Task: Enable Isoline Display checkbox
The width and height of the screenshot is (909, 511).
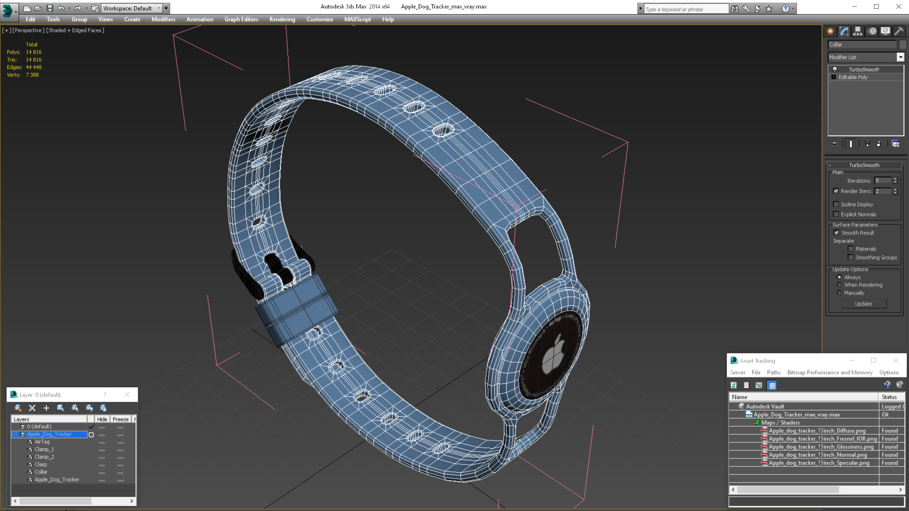Action: [836, 204]
